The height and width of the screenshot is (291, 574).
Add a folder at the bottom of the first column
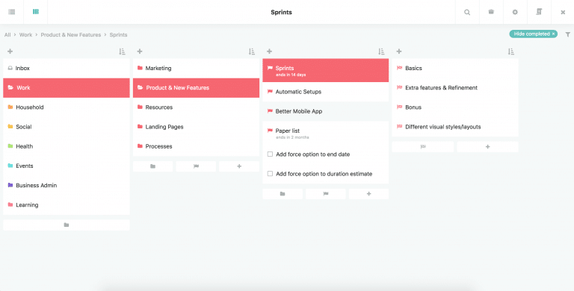67,225
